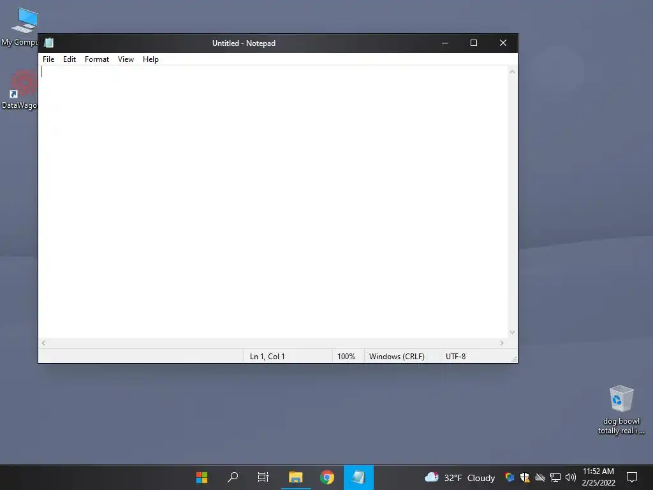This screenshot has width=653, height=490.
Task: Open the Format menu
Action: pyautogui.click(x=97, y=59)
